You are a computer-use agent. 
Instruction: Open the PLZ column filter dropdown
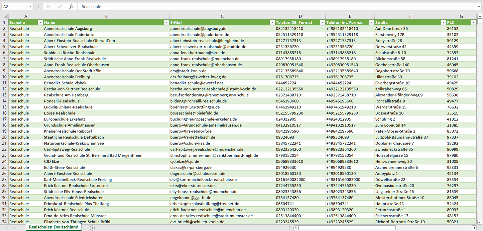473,22
